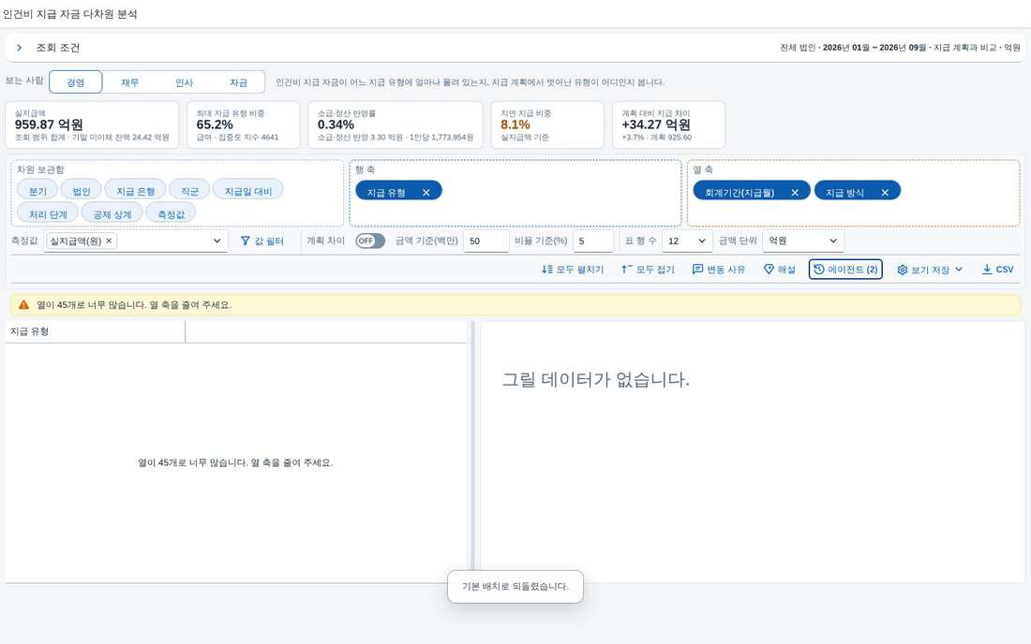Select the 그릴 데이터가 없습니다. chart message

click(596, 379)
